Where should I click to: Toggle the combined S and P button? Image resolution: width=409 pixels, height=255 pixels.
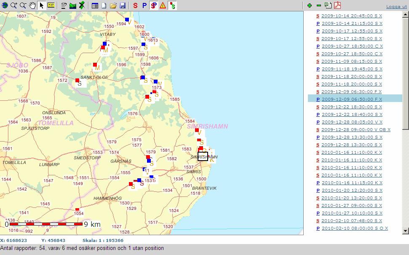tap(154, 5)
